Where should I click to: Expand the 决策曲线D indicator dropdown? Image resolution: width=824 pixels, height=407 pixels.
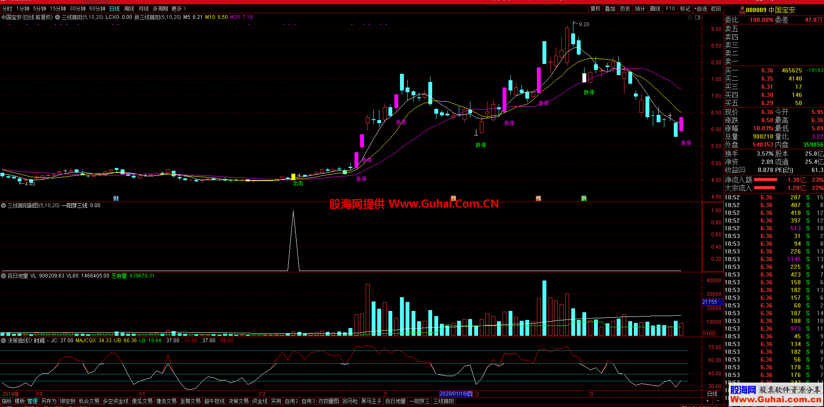point(3,341)
